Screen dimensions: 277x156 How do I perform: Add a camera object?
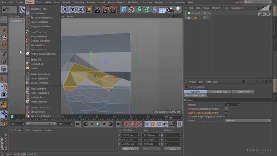point(170,10)
